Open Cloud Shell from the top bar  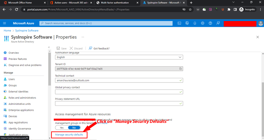[x=179, y=23]
